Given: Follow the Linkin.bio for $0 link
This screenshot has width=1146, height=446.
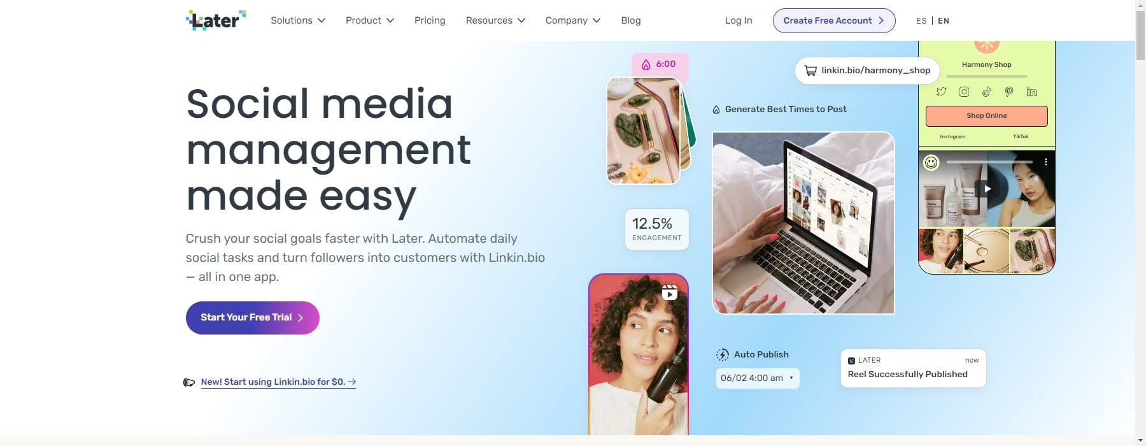Looking at the screenshot, I should click(x=278, y=382).
